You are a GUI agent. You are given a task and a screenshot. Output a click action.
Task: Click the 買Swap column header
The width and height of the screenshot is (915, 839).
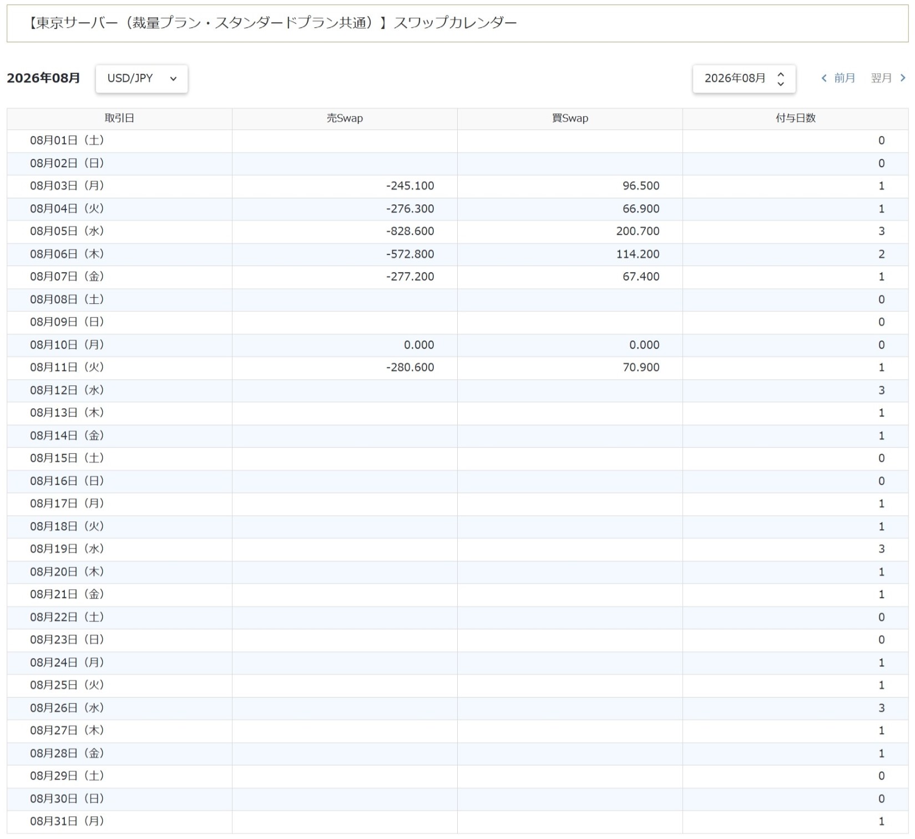click(x=570, y=118)
